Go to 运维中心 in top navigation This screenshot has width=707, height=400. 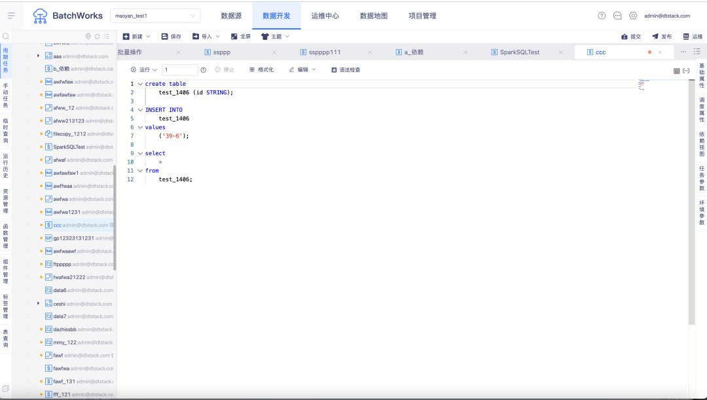click(325, 16)
